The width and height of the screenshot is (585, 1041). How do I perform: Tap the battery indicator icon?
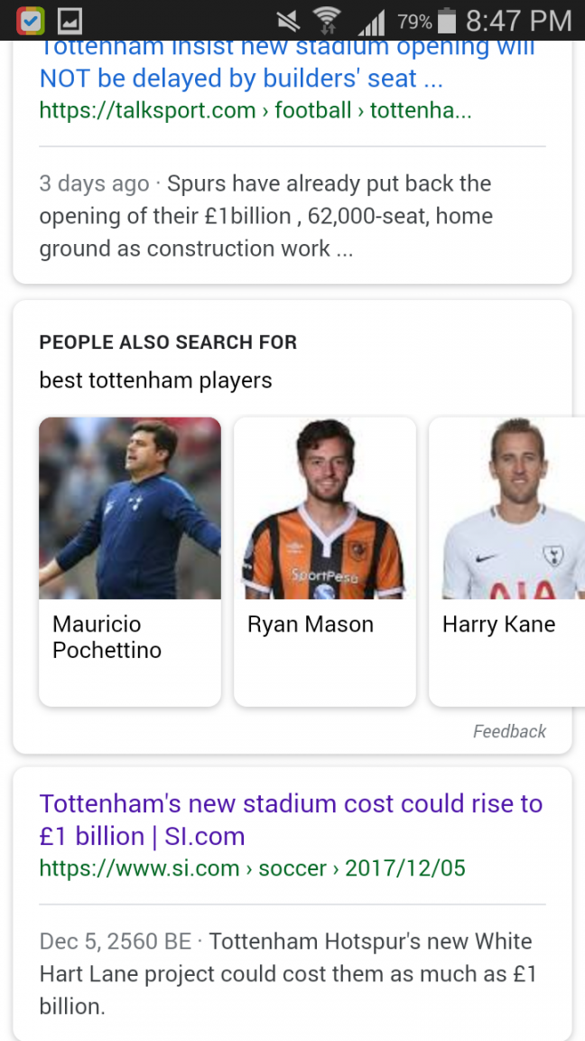[447, 20]
